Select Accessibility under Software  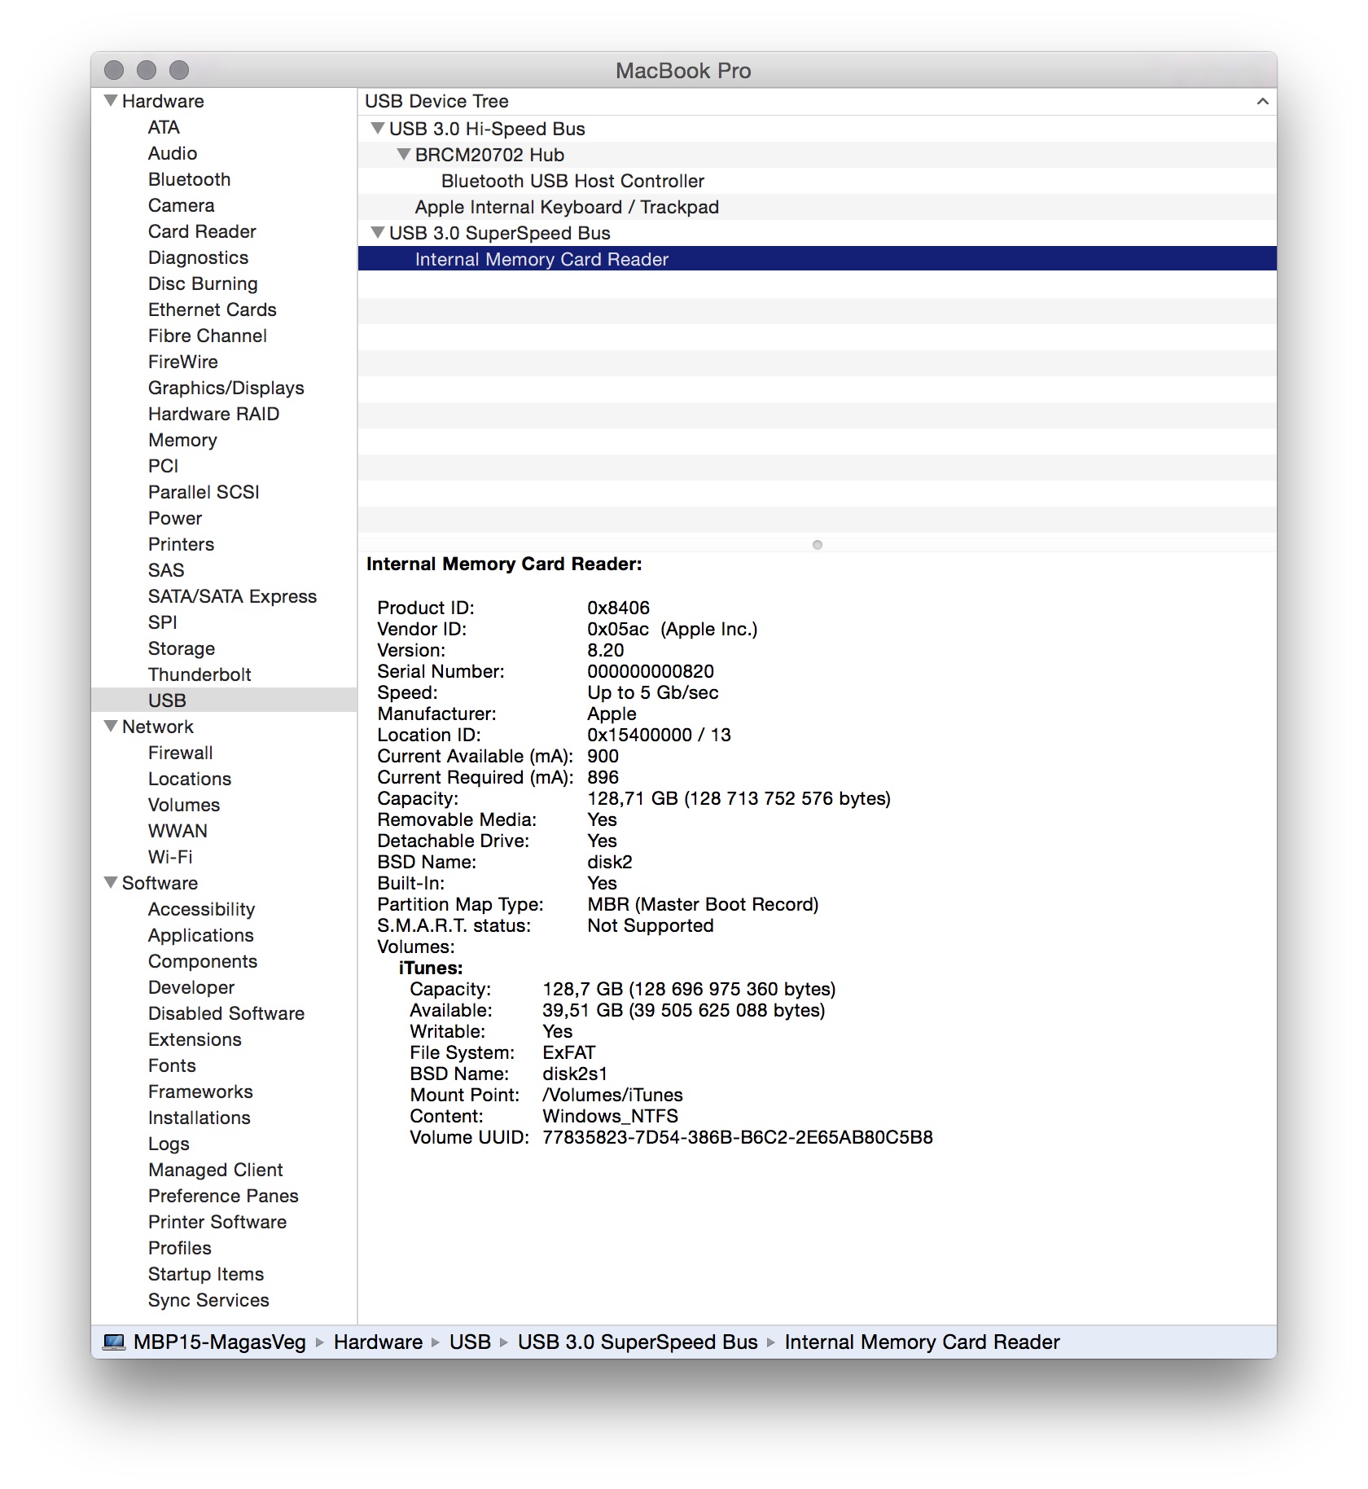(201, 909)
